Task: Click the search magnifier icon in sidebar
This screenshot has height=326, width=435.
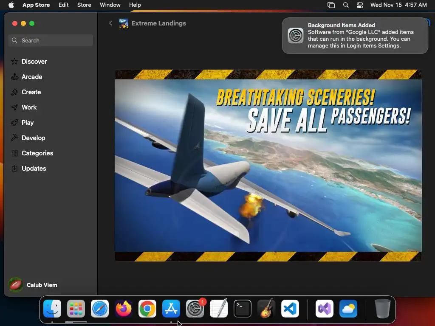Action: (x=14, y=40)
